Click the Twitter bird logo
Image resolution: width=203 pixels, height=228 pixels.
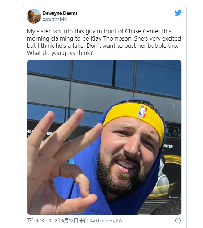click(x=178, y=13)
